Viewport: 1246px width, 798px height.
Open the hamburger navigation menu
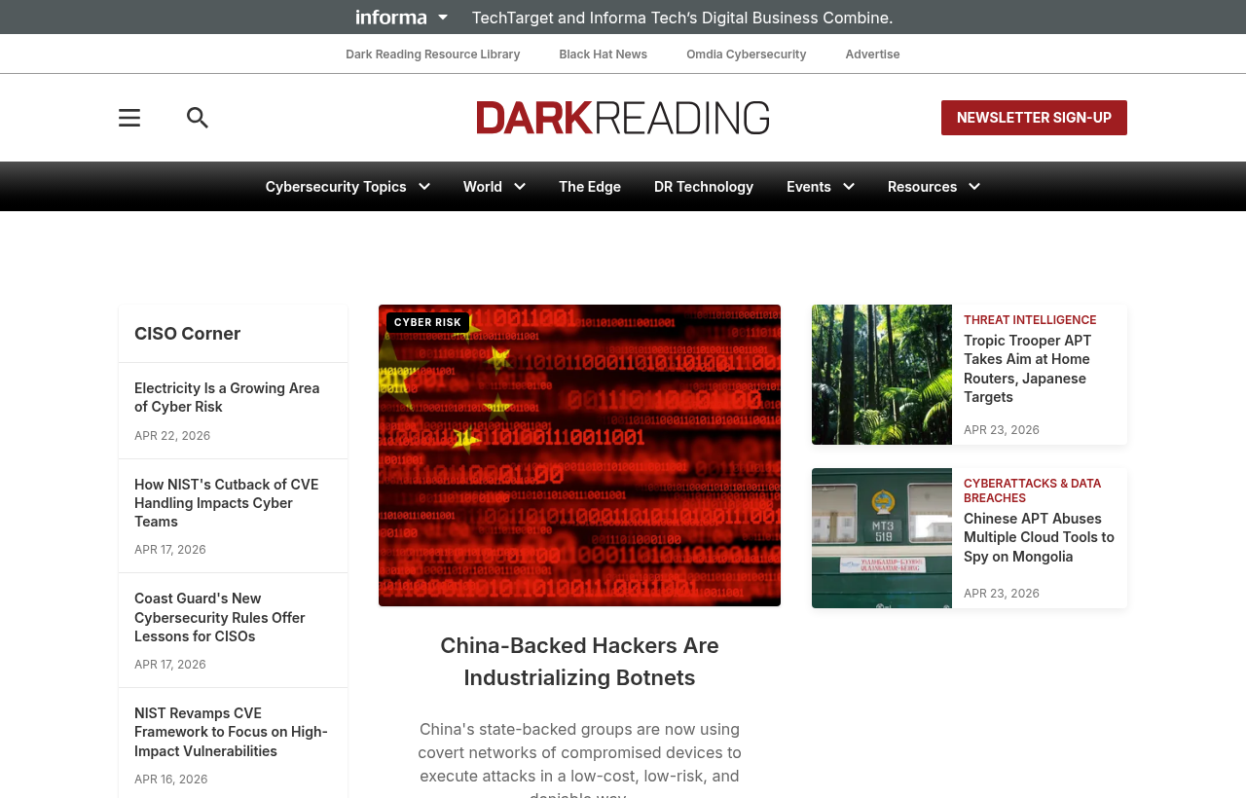pos(128,116)
